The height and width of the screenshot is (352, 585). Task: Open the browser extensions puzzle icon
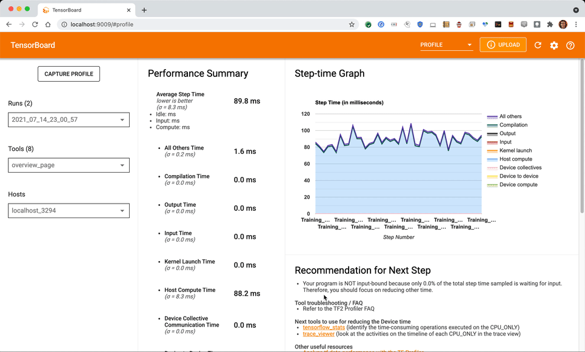click(x=550, y=25)
